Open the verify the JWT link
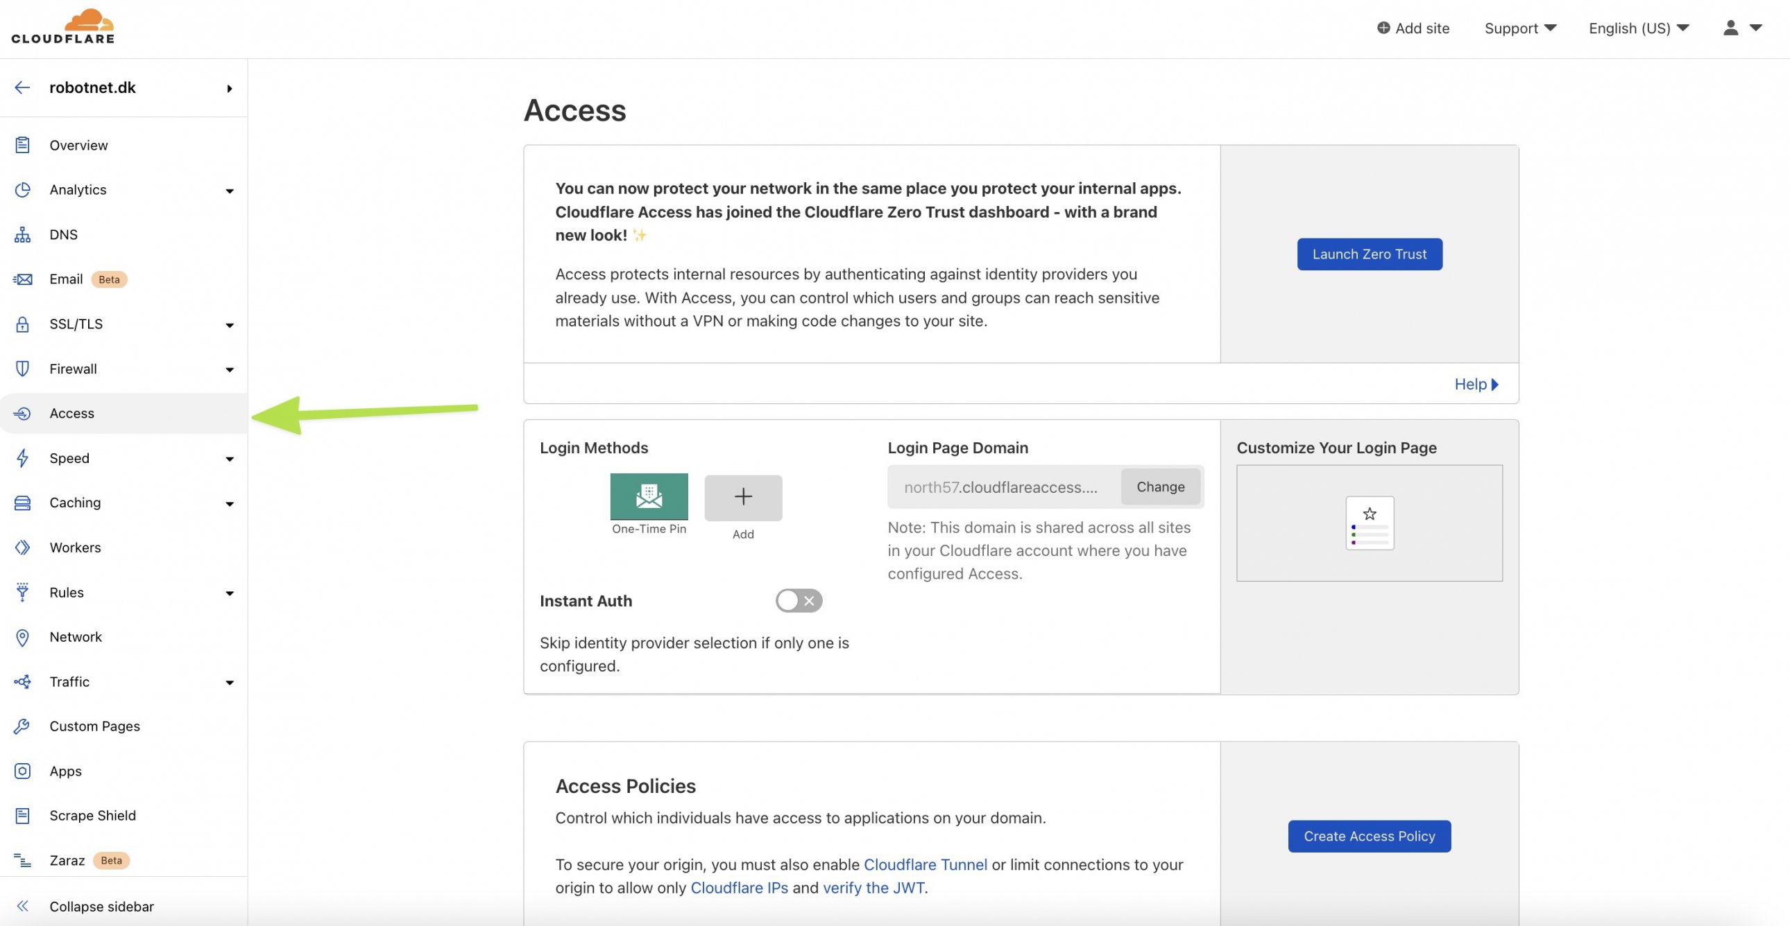 pos(873,887)
